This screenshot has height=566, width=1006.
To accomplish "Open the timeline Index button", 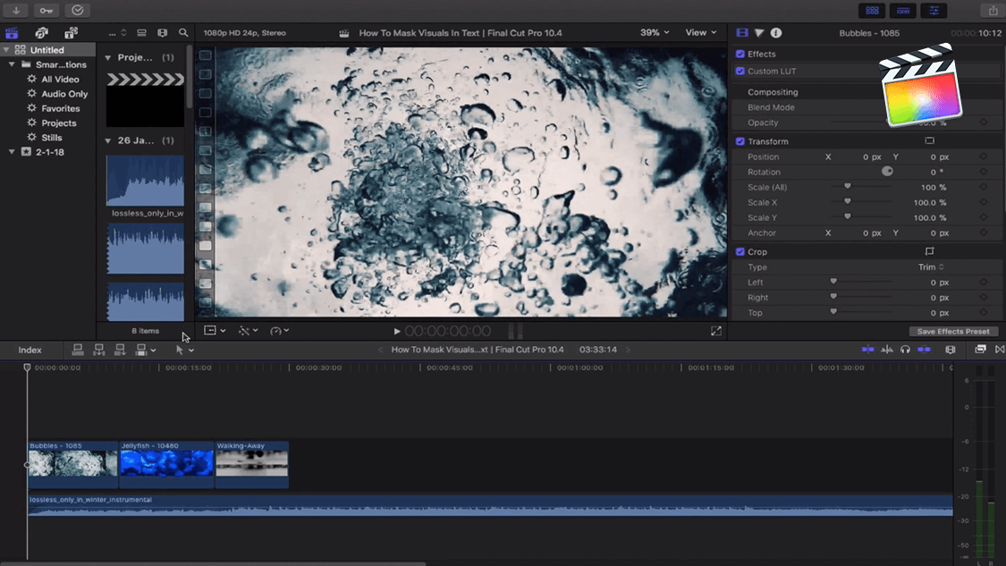I will click(30, 351).
